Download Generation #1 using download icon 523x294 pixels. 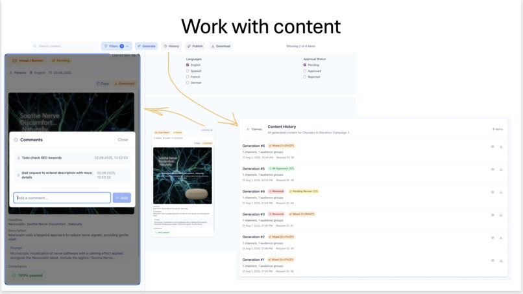click(x=501, y=260)
